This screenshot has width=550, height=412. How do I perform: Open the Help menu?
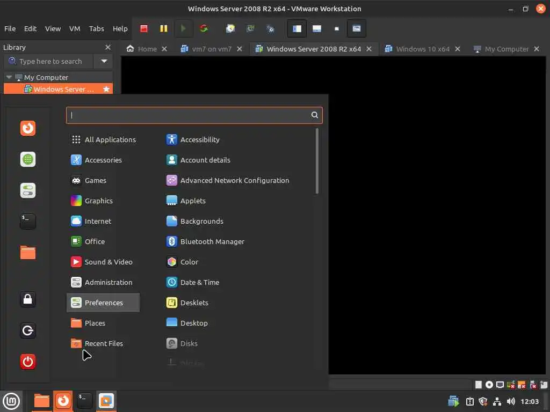pyautogui.click(x=120, y=29)
